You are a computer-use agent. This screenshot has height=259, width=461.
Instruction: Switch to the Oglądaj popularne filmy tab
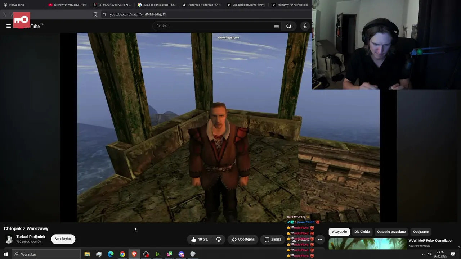point(246,5)
